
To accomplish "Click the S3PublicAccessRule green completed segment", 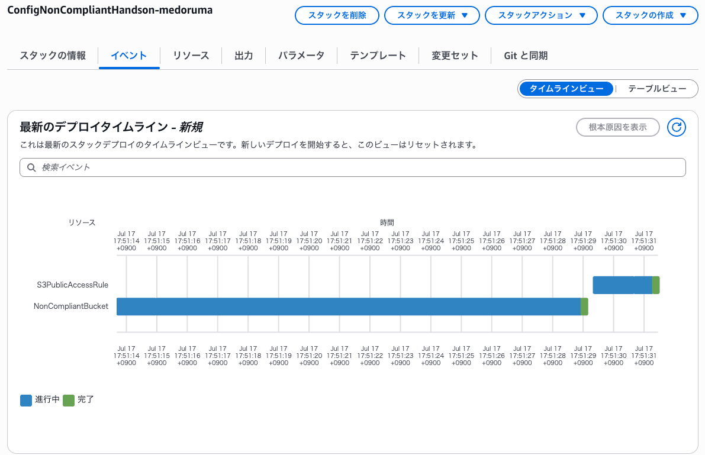I will [656, 285].
